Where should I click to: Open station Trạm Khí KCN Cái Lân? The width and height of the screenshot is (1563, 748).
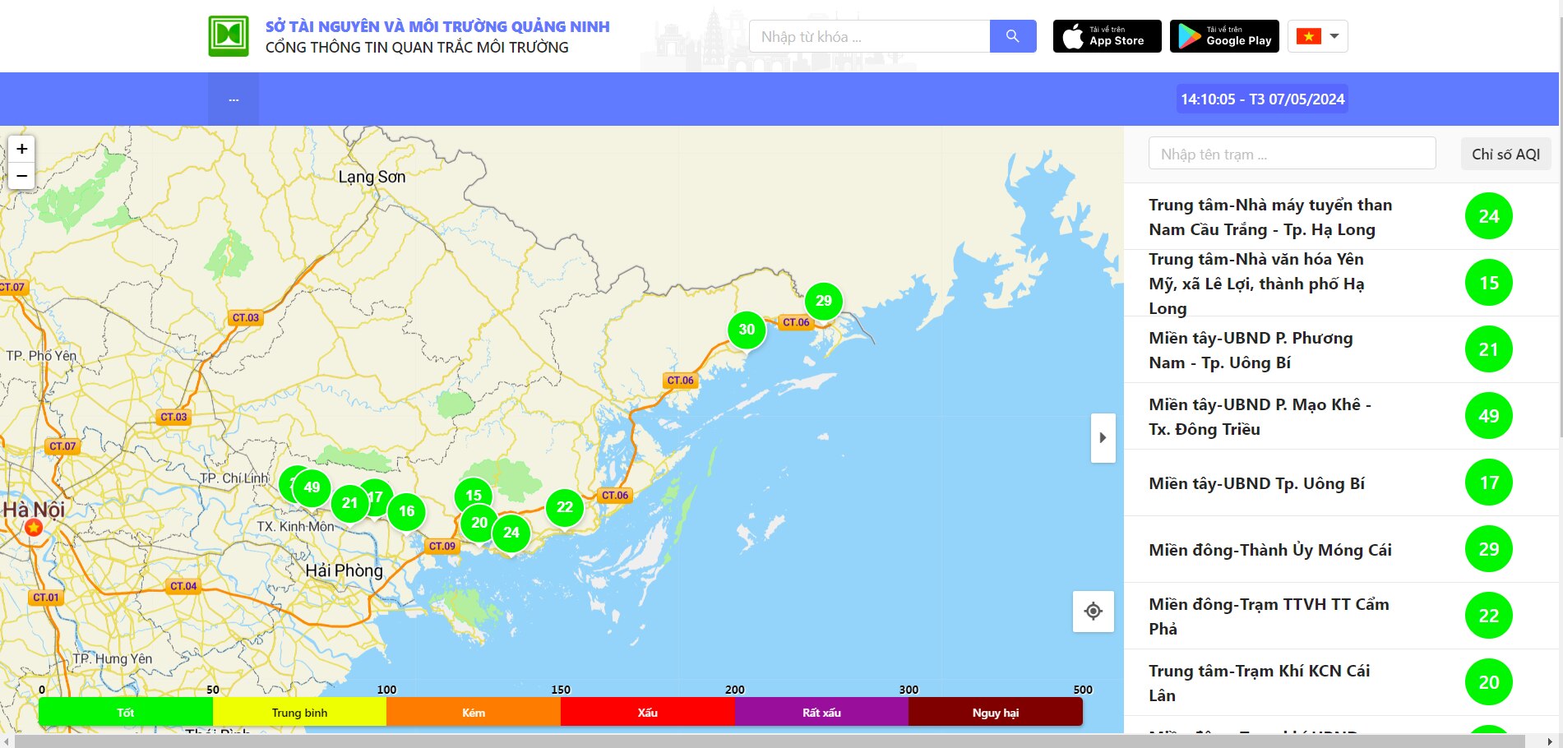(1259, 683)
